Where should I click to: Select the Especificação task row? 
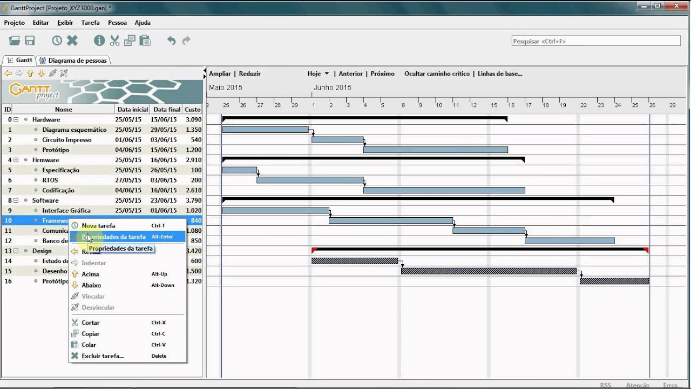[x=102, y=170]
